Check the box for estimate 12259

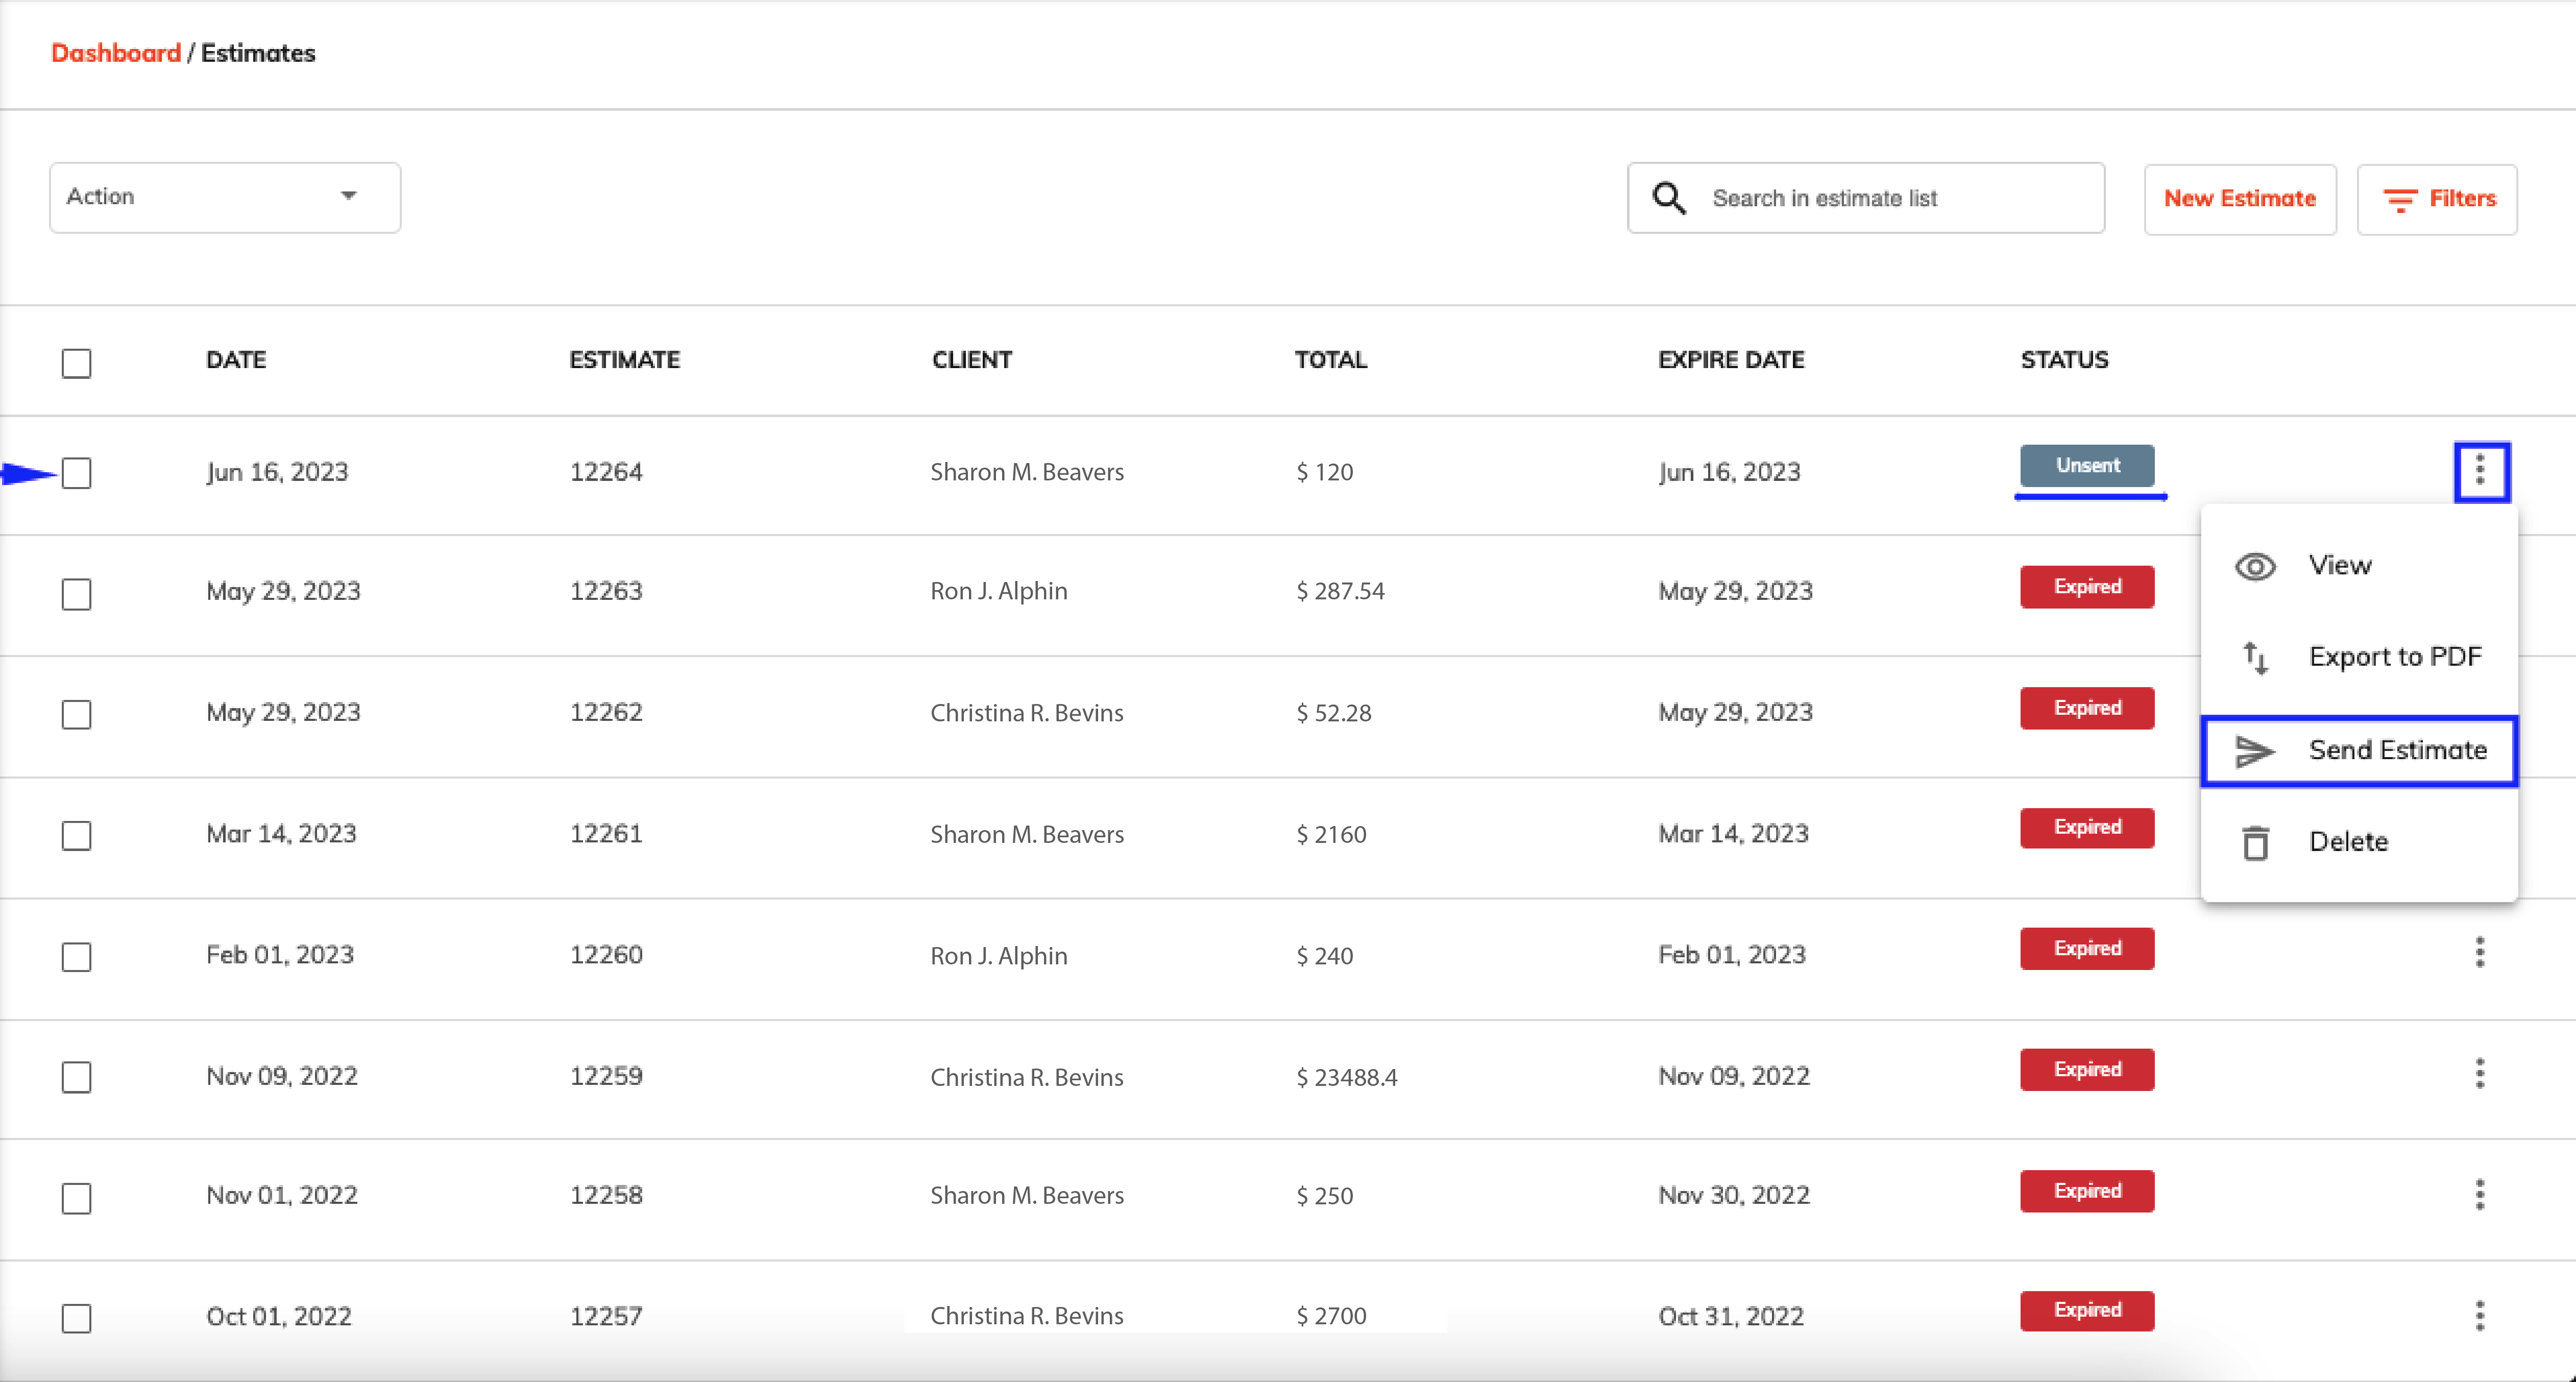coord(76,1077)
